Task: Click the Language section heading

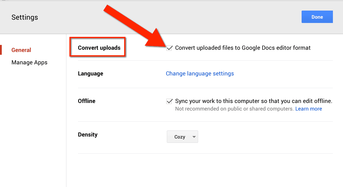Action: (91, 74)
